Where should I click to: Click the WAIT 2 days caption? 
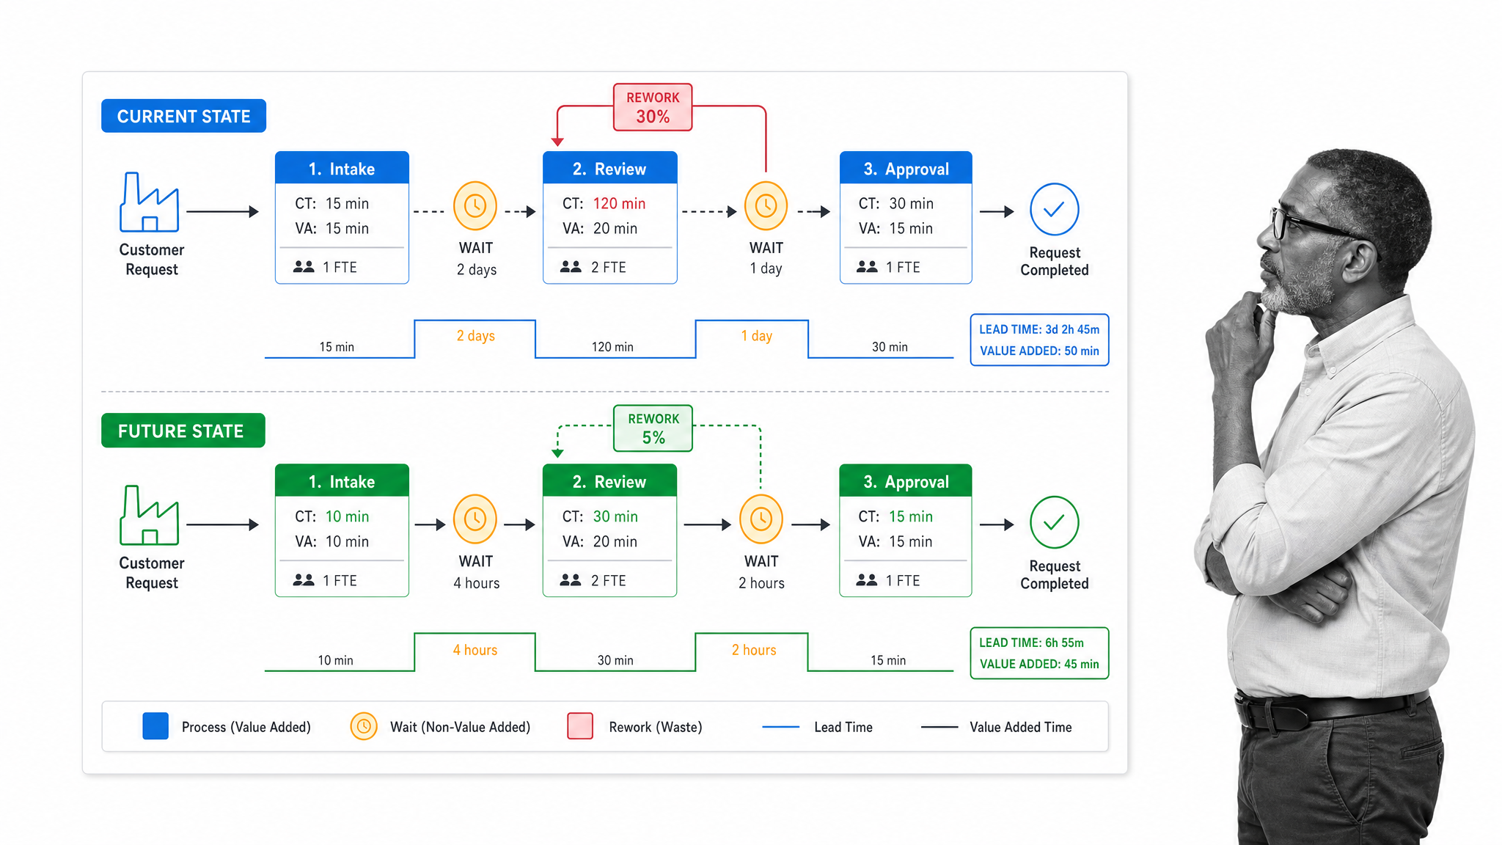point(477,258)
